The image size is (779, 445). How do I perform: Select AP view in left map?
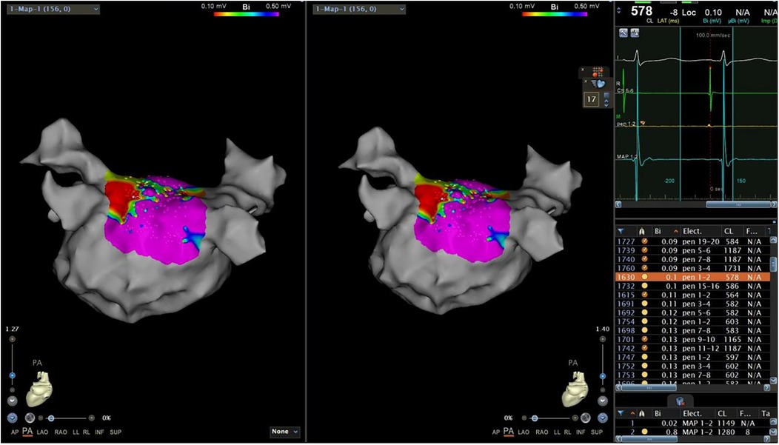(x=15, y=432)
